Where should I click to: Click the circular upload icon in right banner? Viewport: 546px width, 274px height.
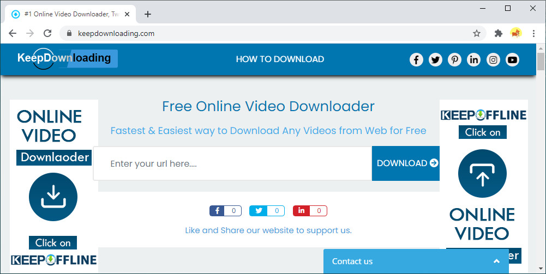[x=482, y=174]
